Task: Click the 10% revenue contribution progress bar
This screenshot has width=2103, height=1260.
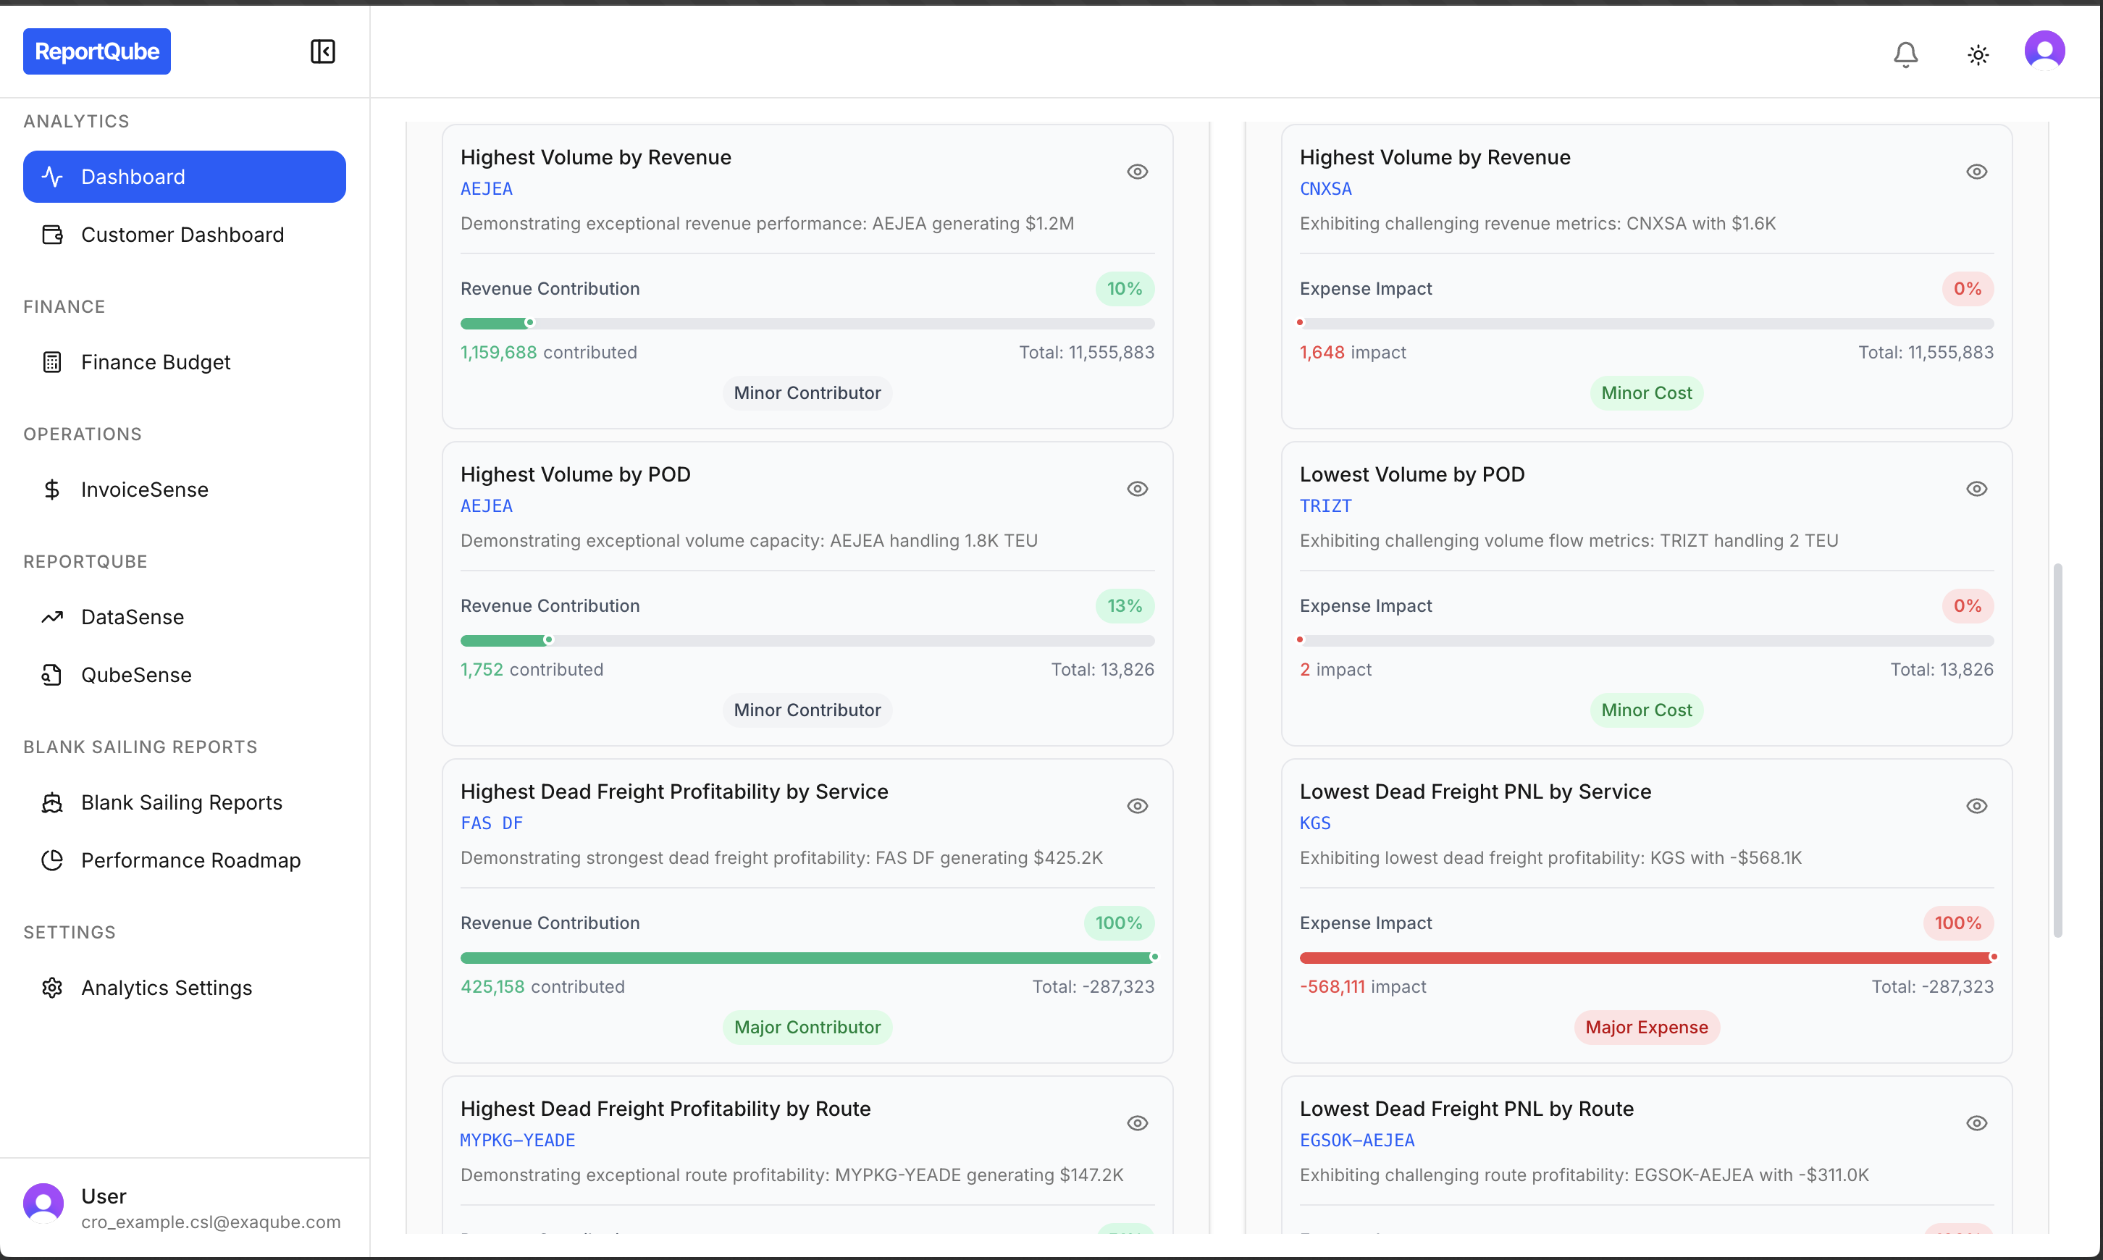Action: coord(807,324)
